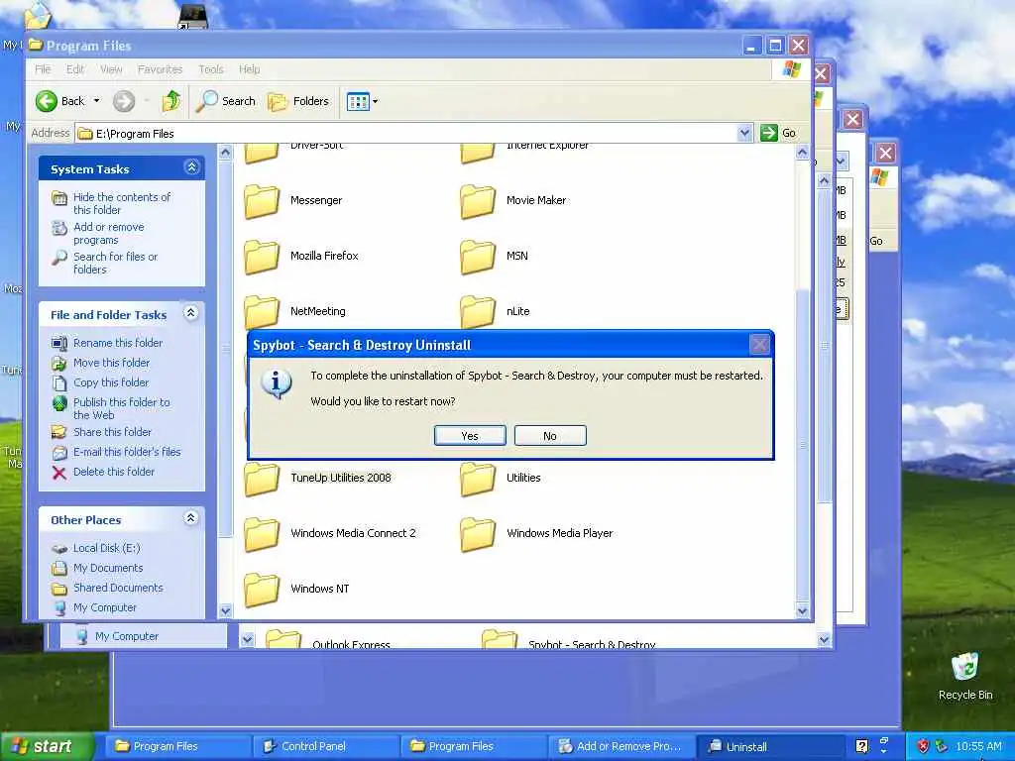
Task: Click the Start button
Action: [47, 746]
